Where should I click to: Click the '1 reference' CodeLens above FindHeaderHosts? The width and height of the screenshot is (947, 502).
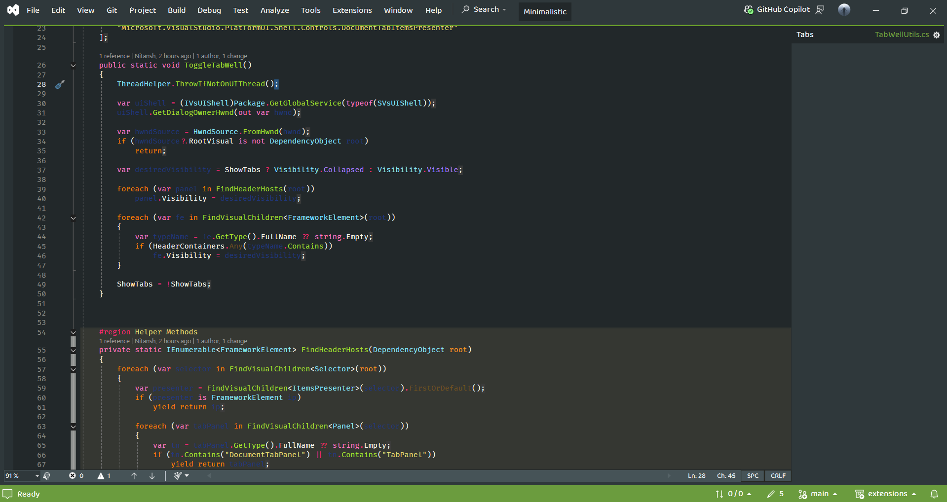(x=114, y=341)
